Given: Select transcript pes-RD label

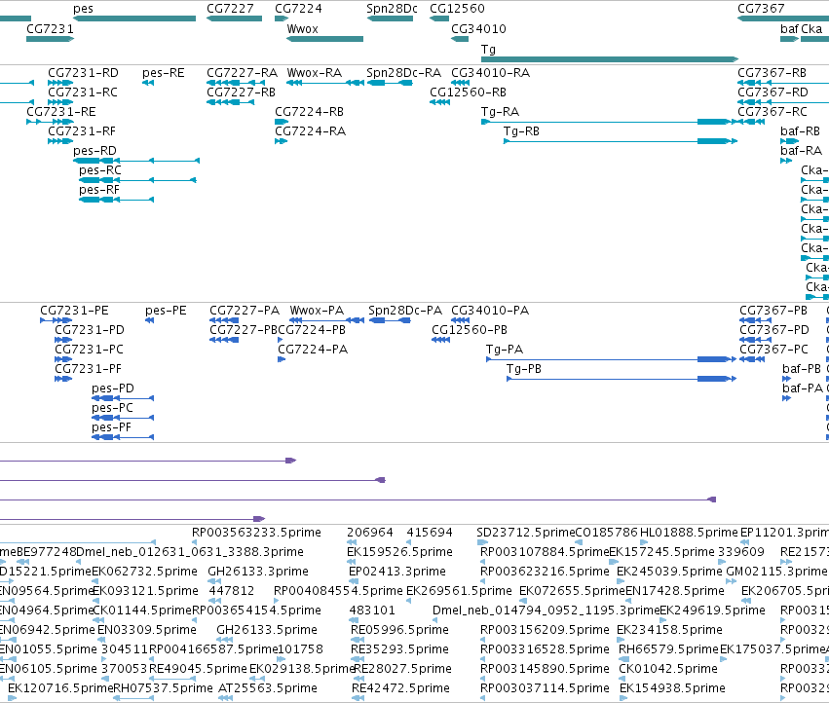Looking at the screenshot, I should 94,151.
